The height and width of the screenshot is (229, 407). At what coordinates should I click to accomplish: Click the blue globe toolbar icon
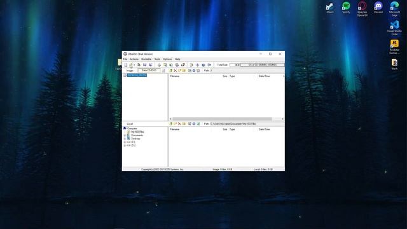click(203, 65)
